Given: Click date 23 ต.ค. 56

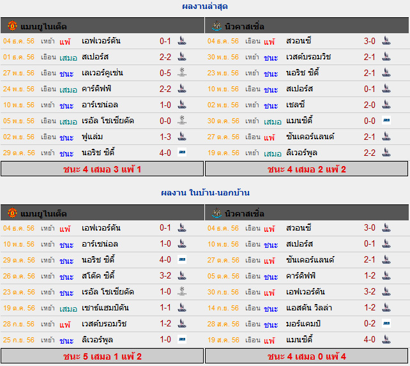Looking at the screenshot, I should 19,292.
